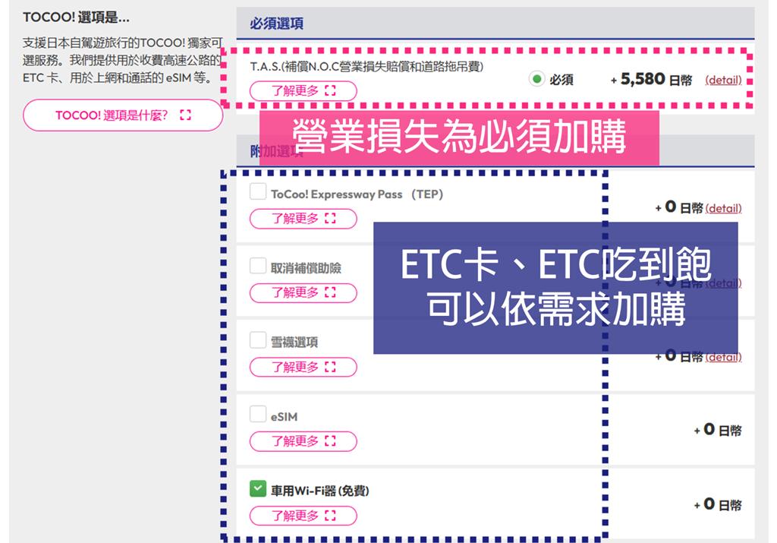Open the 'TOCOO! 選項是什麼?' button
Image resolution: width=777 pixels, height=543 pixels.
pos(123,115)
